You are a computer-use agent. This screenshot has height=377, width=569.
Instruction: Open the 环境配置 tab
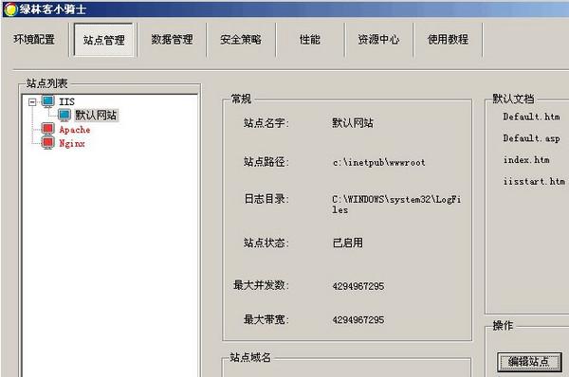tap(34, 39)
